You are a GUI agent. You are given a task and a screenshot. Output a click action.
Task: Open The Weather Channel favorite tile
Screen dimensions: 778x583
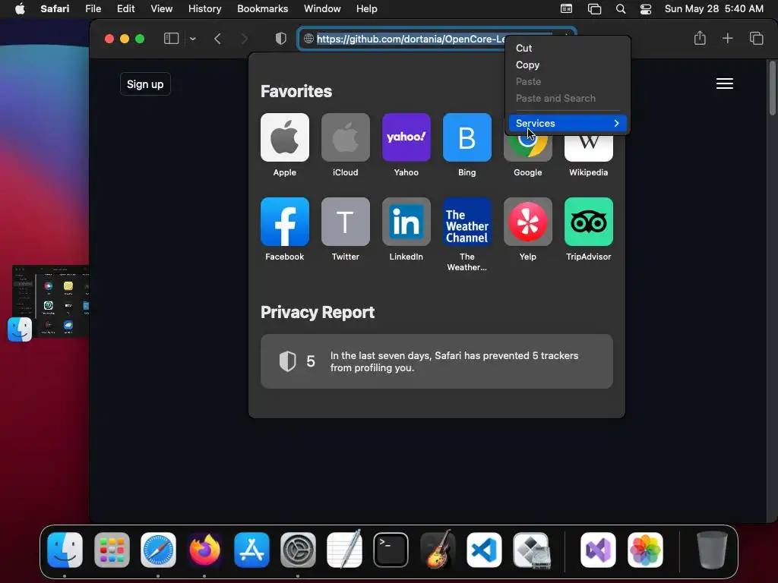click(467, 222)
